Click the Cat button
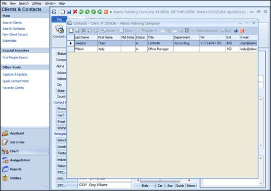This screenshot has width=271, height=191. [160, 186]
